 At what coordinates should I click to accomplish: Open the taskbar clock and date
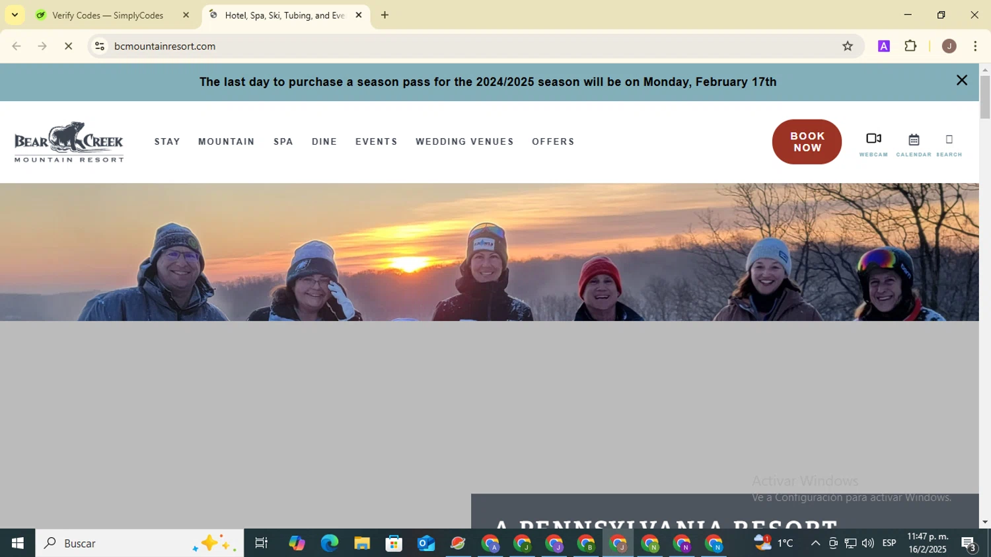(928, 543)
